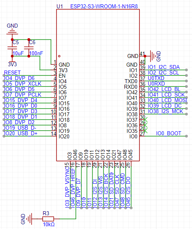Image resolution: width=192 pixels, height=229 pixels.
Task: Click the IO17_DVP_D3 net label
Action: pyautogui.click(x=21, y=111)
